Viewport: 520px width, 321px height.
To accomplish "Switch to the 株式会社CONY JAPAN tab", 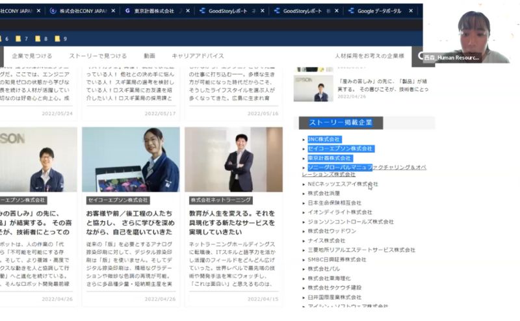I will [83, 11].
